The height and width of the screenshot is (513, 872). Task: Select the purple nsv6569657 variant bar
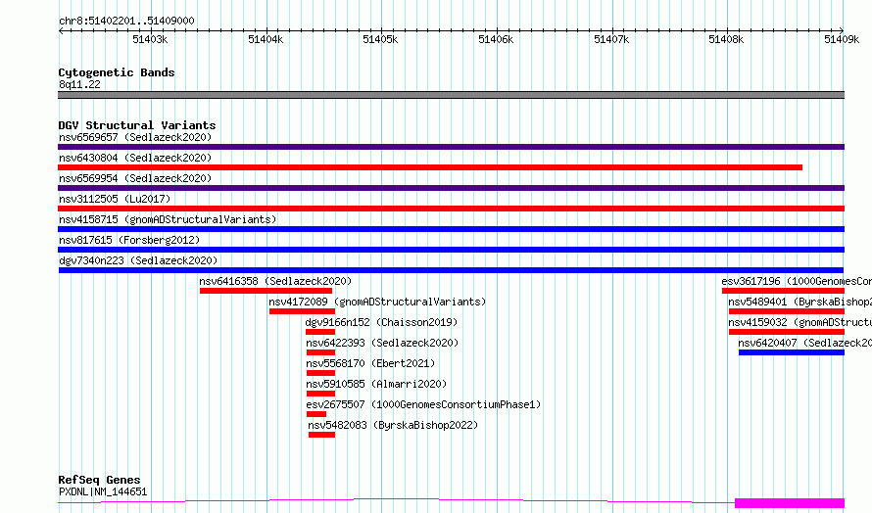(x=451, y=147)
